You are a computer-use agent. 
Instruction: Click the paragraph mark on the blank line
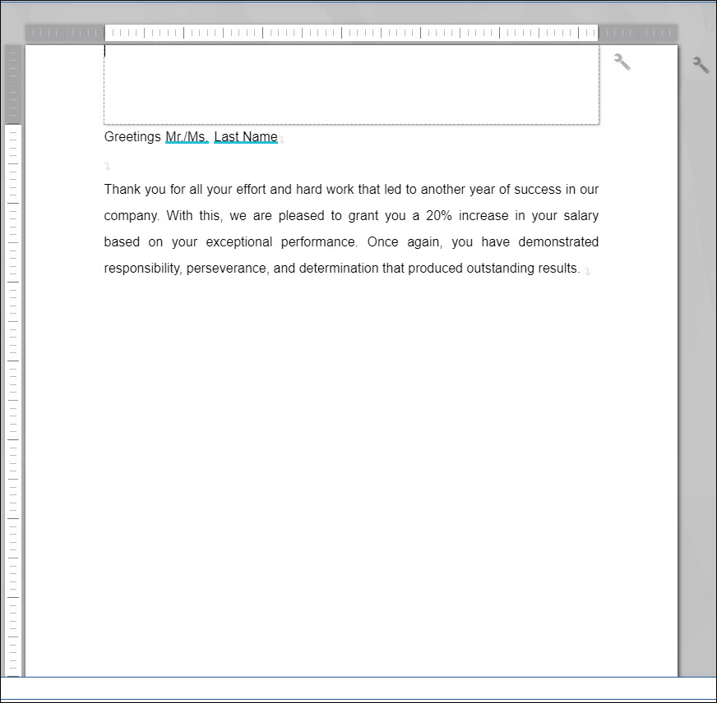pos(107,166)
